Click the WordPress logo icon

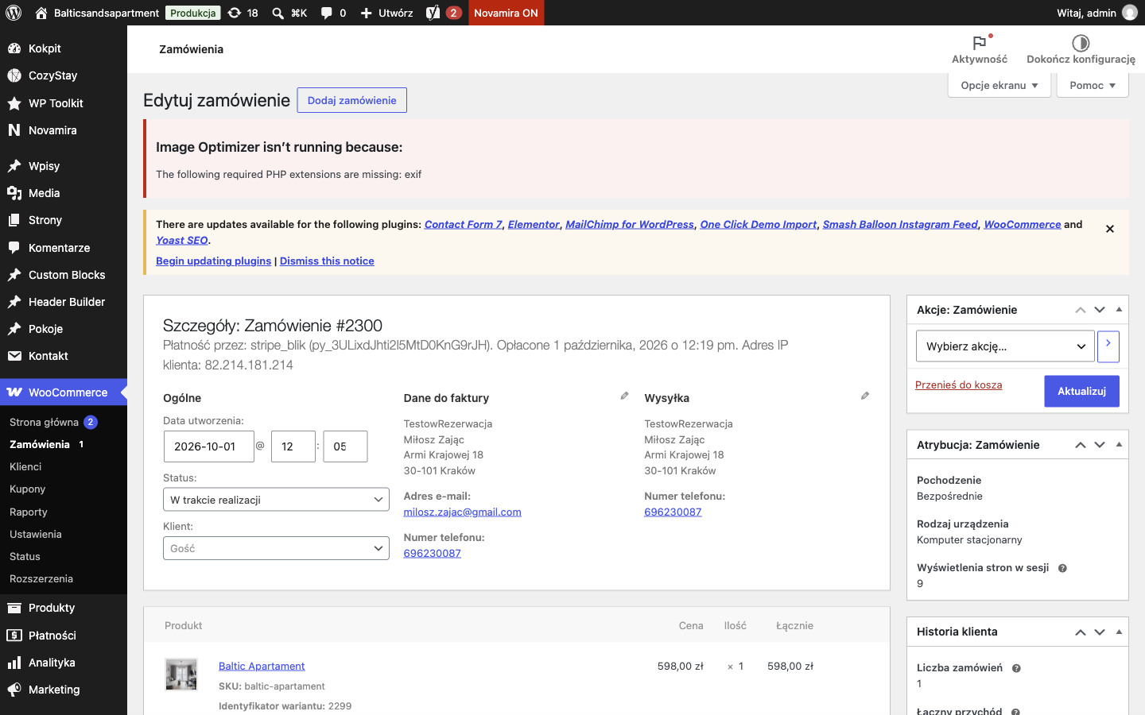(x=14, y=13)
